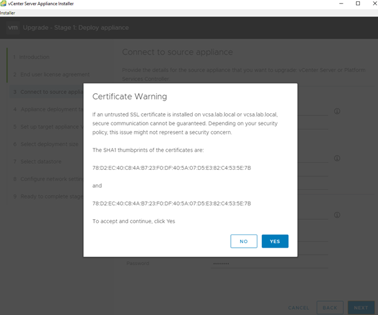Click the 'Password' field label
The height and width of the screenshot is (315, 378).
(x=137, y=264)
